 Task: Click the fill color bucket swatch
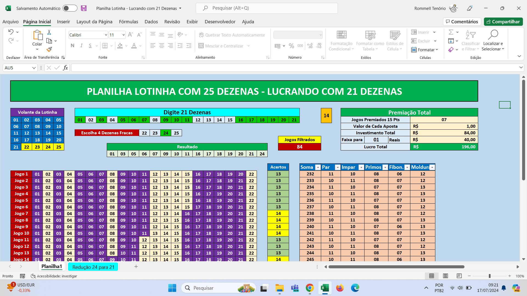point(120,46)
